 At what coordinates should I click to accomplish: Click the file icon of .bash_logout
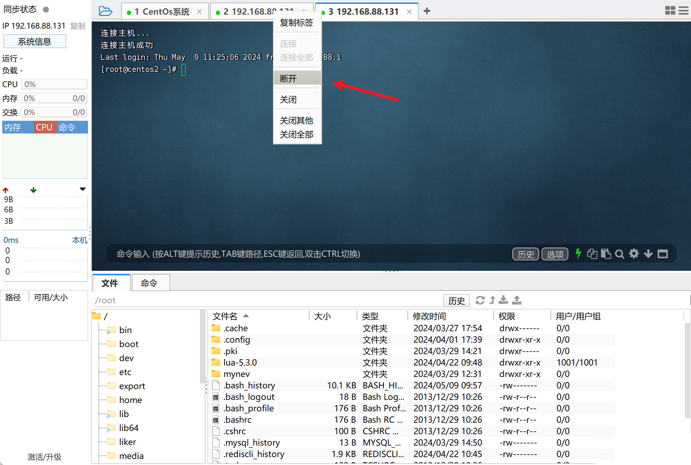[x=216, y=397]
